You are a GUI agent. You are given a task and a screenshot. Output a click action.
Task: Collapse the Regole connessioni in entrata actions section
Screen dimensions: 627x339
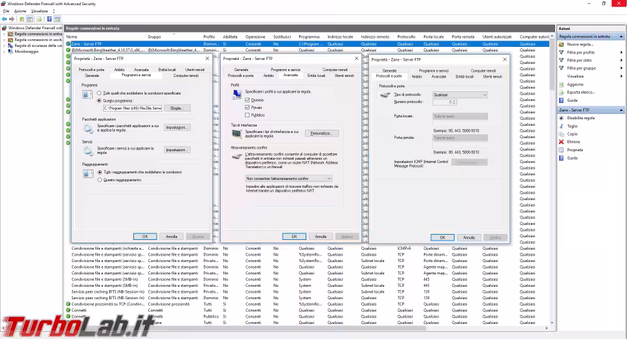621,37
